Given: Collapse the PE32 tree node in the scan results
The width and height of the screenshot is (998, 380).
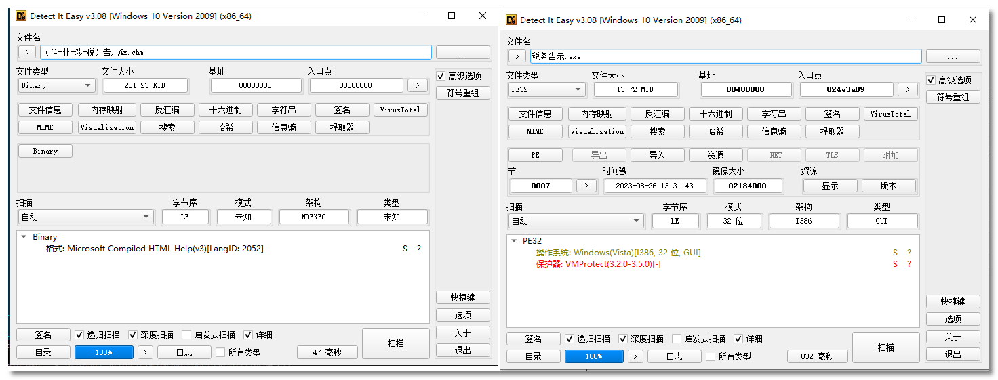Looking at the screenshot, I should pyautogui.click(x=514, y=240).
